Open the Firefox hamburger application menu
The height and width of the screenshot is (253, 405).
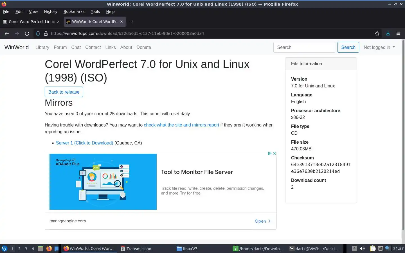click(x=398, y=33)
